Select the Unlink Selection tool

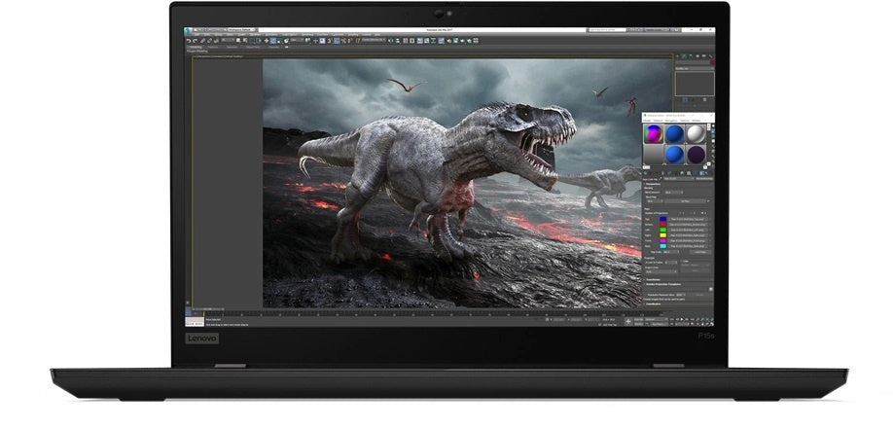point(209,41)
